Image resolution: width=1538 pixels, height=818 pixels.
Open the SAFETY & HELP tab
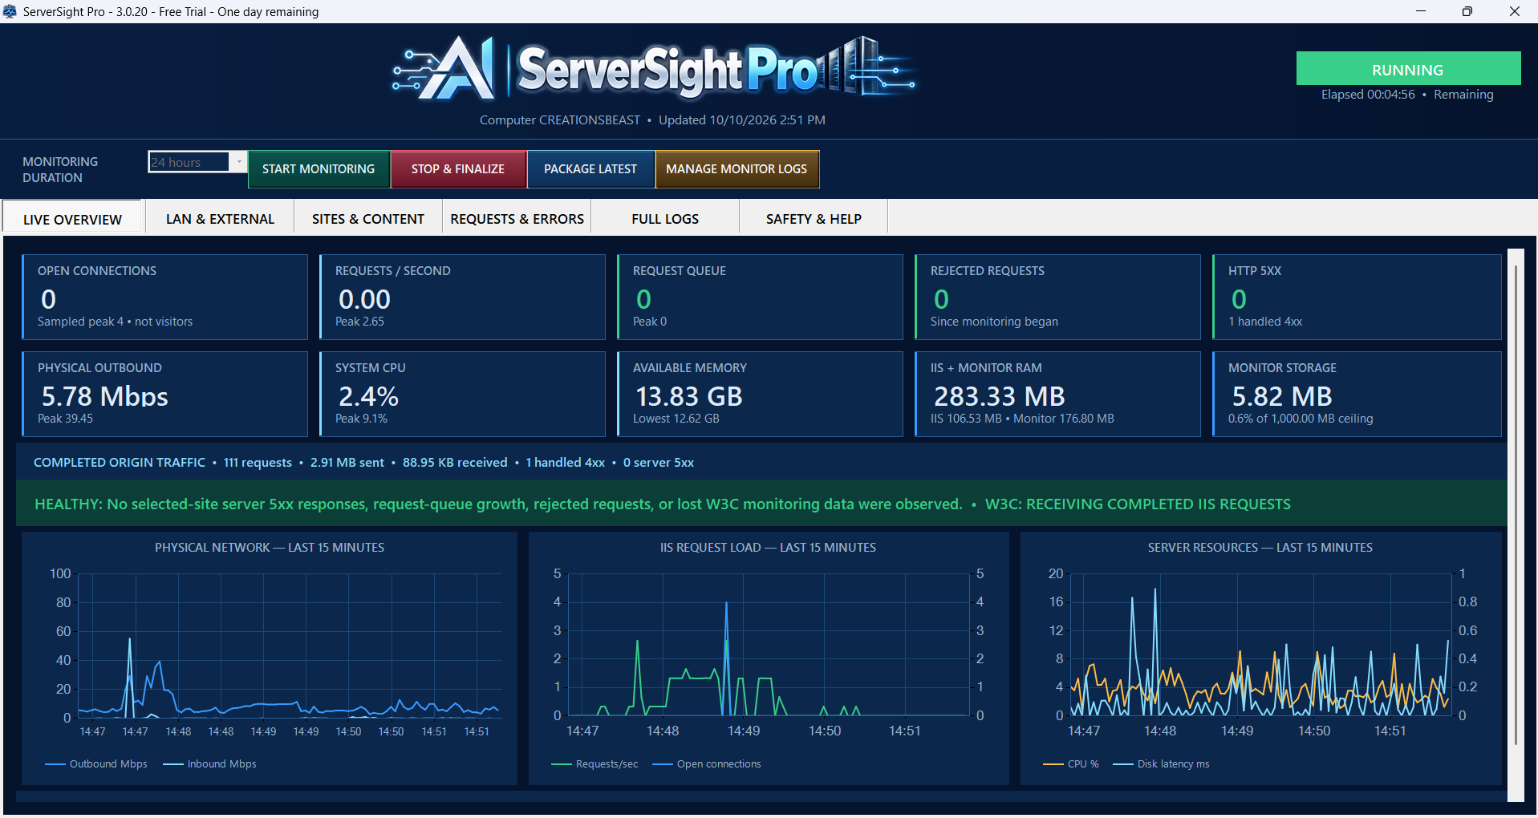point(814,219)
